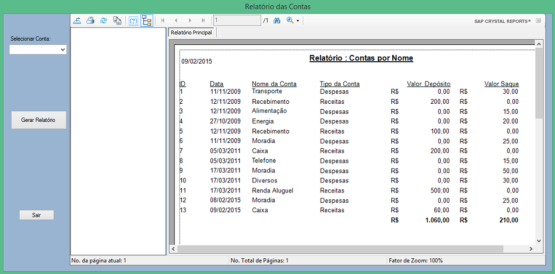Click the 'Valor Saque' column header
Screen dimensions: 555x274
[x=501, y=84]
